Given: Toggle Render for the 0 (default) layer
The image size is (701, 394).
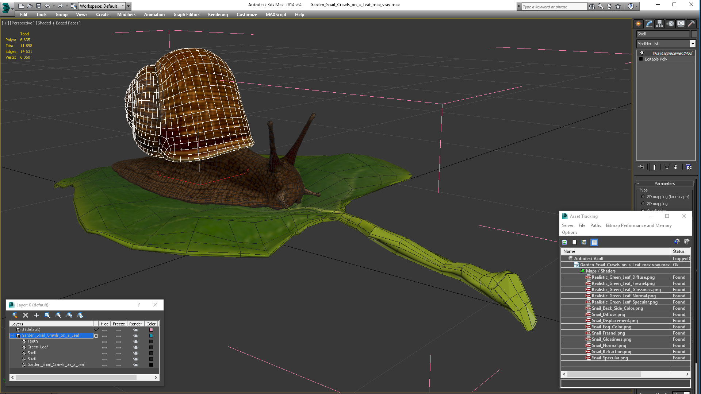Looking at the screenshot, I should point(135,330).
